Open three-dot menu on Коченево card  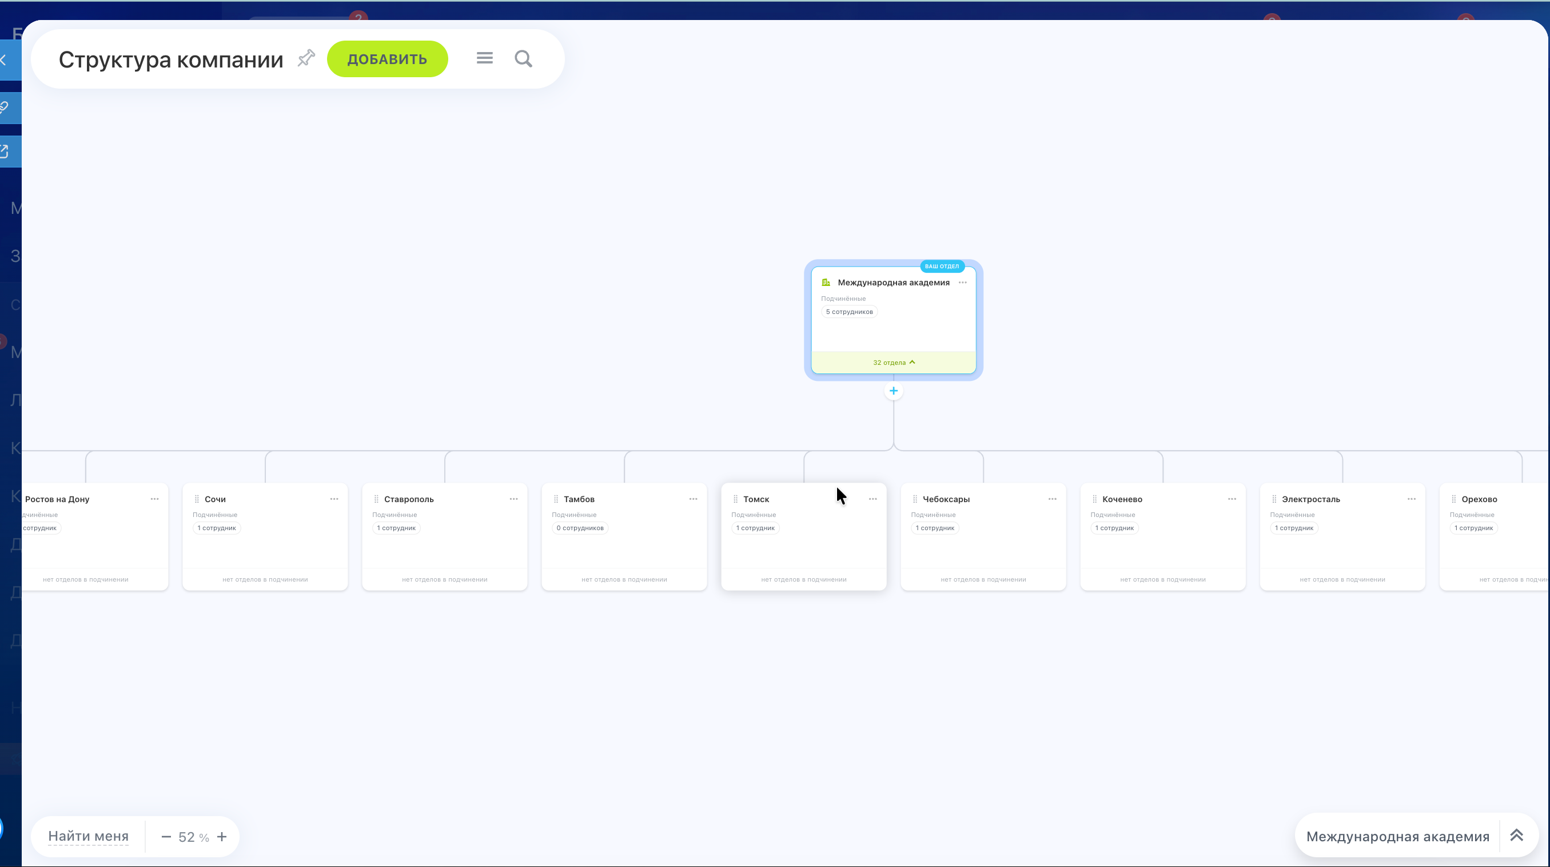click(1232, 499)
